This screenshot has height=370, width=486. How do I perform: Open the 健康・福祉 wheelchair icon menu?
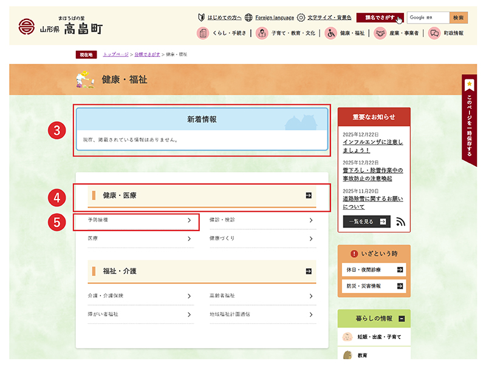tap(331, 34)
